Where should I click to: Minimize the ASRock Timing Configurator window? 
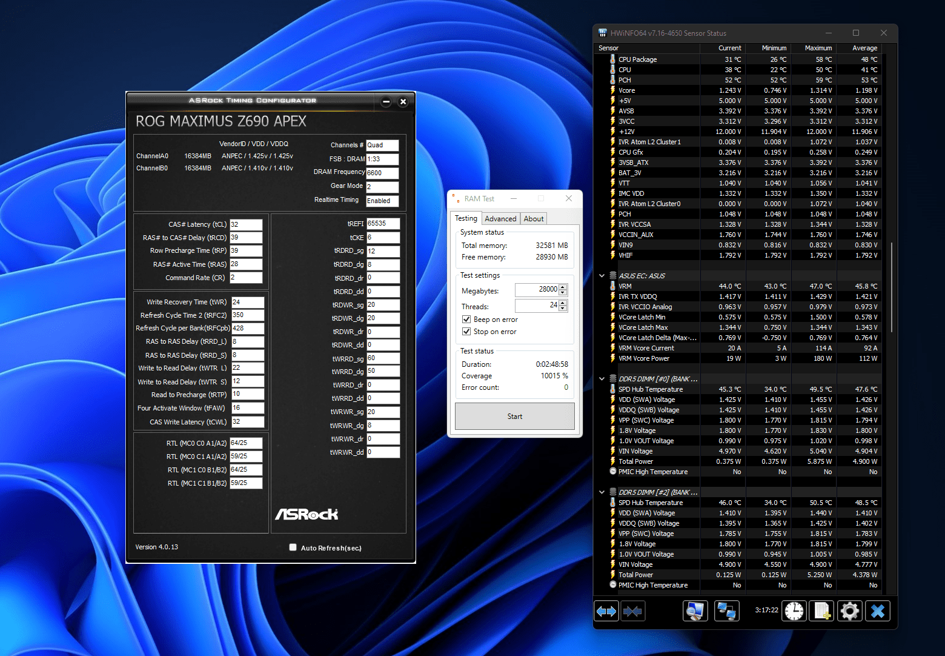coord(386,102)
